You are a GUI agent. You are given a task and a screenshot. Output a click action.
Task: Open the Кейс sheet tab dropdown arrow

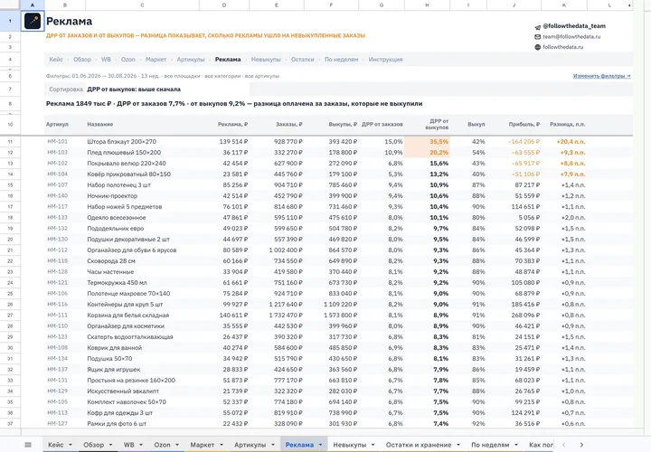pos(71,445)
